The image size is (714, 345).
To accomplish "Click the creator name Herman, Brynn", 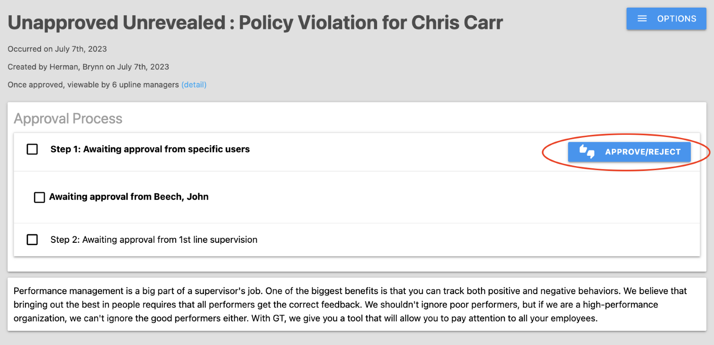I will tap(76, 67).
